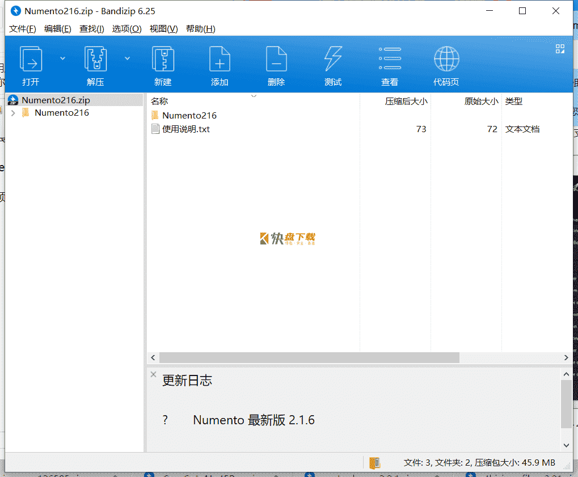578x477 pixels.
Task: Open the 选项(O) menu
Action: [127, 29]
